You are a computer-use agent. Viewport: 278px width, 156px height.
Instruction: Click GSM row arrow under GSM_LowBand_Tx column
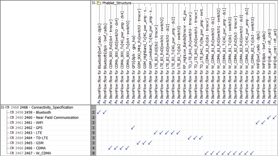tap(150, 143)
